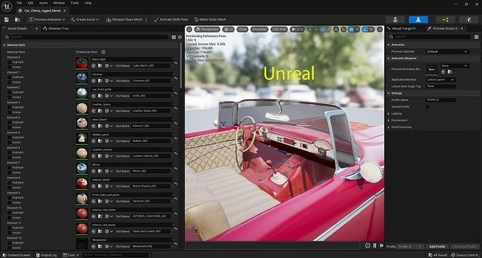Viewport: 482px width, 258px height.
Task: Collapse the Material Slots section
Action: [4, 45]
